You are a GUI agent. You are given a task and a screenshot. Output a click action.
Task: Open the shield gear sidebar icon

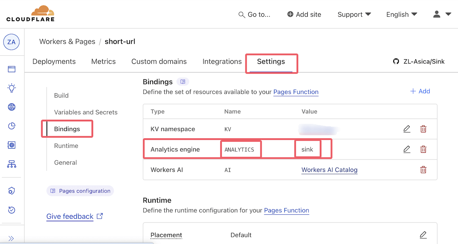point(11,191)
